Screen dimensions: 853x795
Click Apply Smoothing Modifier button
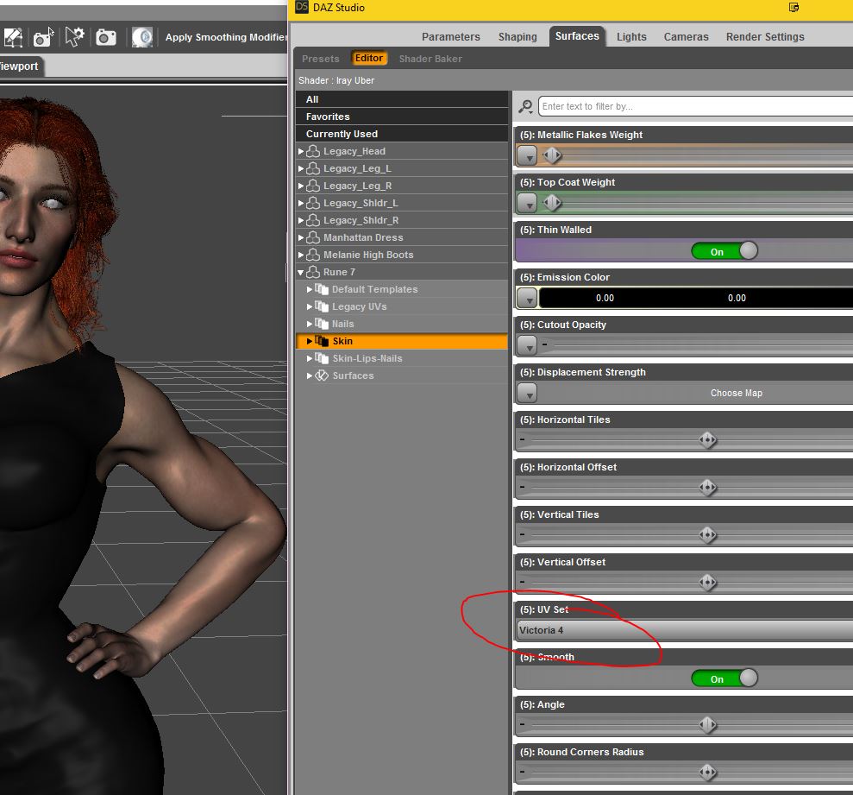(225, 37)
